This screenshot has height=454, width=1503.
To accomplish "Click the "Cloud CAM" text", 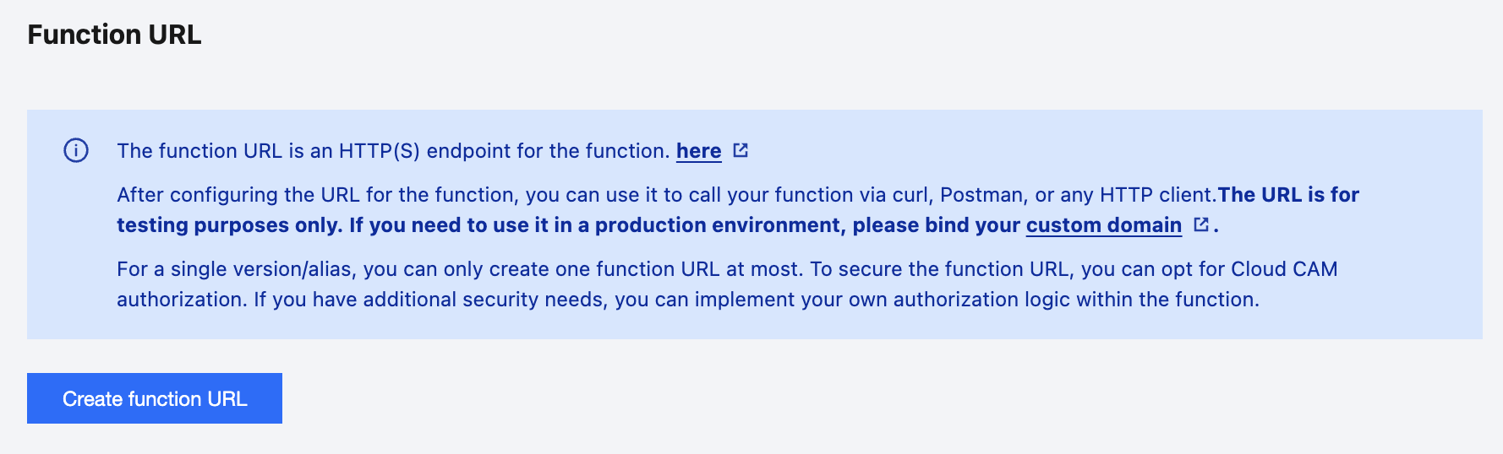I will [x=1284, y=269].
